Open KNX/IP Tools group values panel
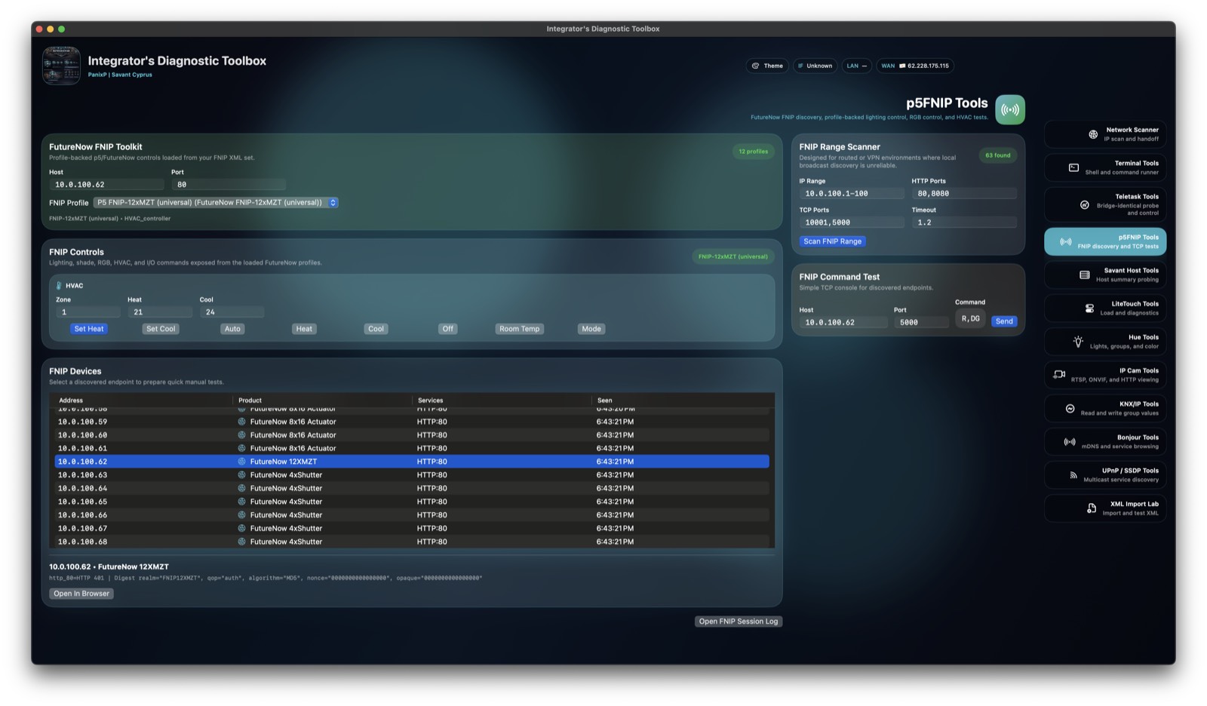1207x706 pixels. coord(1104,407)
